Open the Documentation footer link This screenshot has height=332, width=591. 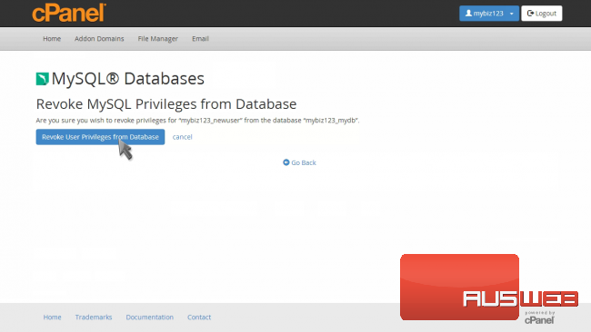[x=150, y=317]
